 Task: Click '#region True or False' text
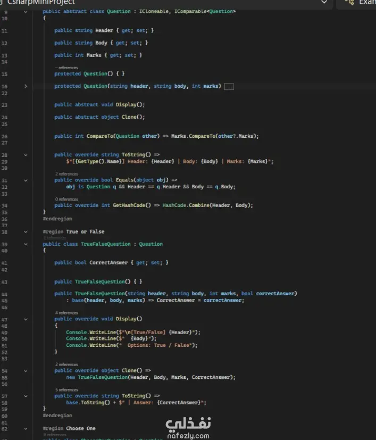73,232
